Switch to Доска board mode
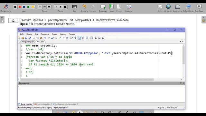 point(160,6)
